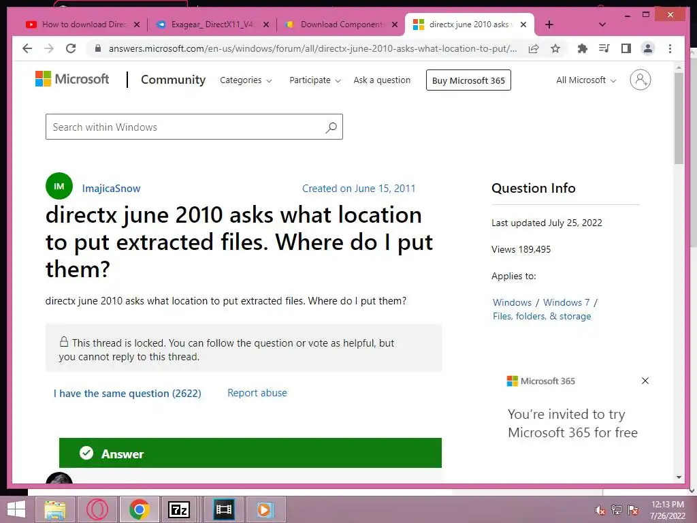
Task: Click the taskbar clock showing 12:13 PM
Action: tap(668, 510)
